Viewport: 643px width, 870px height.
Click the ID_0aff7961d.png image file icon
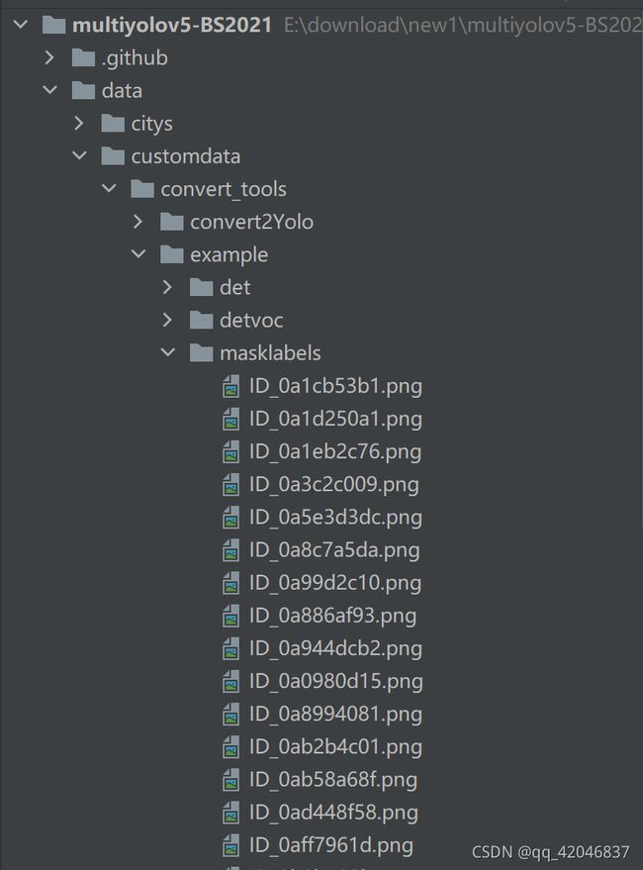[x=230, y=845]
